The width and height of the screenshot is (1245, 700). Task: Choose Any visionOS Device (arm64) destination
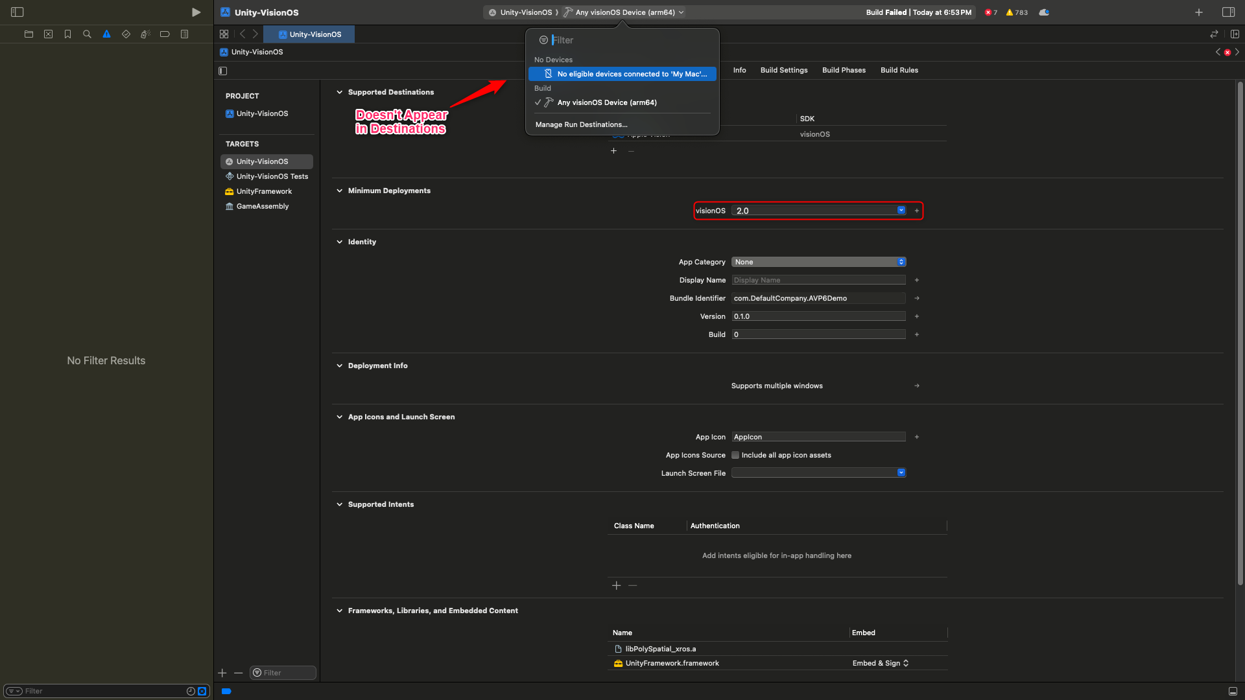point(622,102)
